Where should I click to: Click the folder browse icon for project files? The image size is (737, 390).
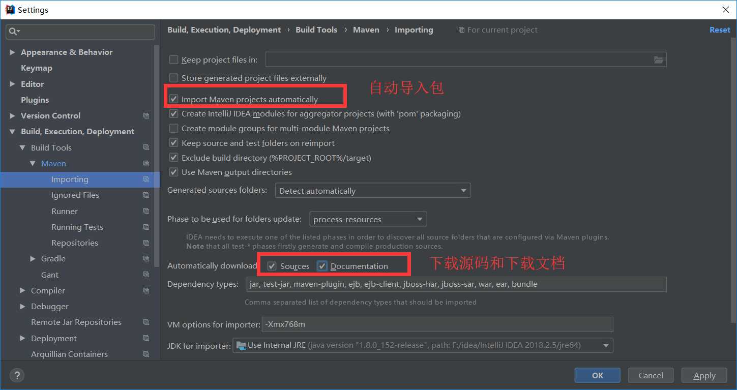pyautogui.click(x=658, y=60)
